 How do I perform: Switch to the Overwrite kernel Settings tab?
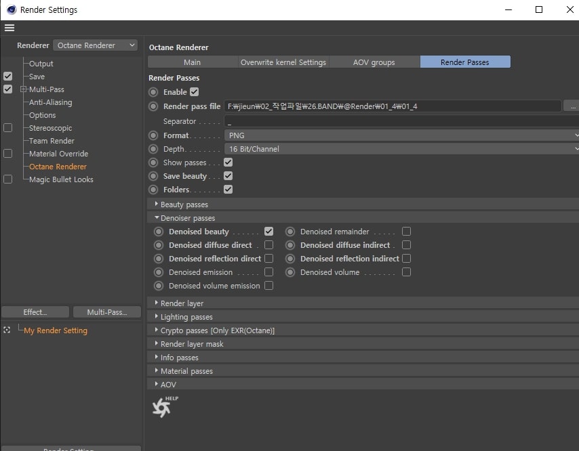pos(283,62)
